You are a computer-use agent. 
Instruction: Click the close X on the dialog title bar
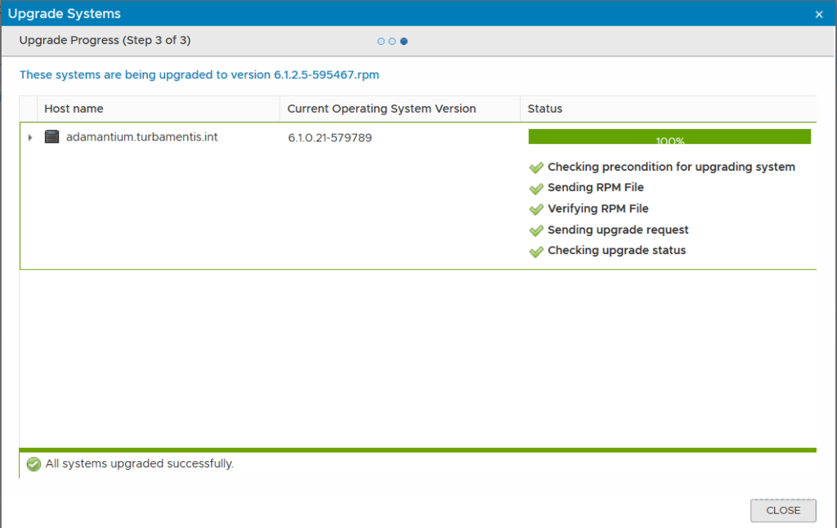pos(818,14)
